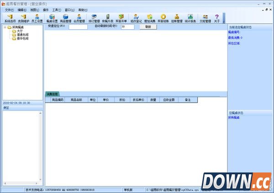This screenshot has width=274, height=193.
Task: Open 餐桌设置 (Table Settings) icon
Action: [x=52, y=18]
